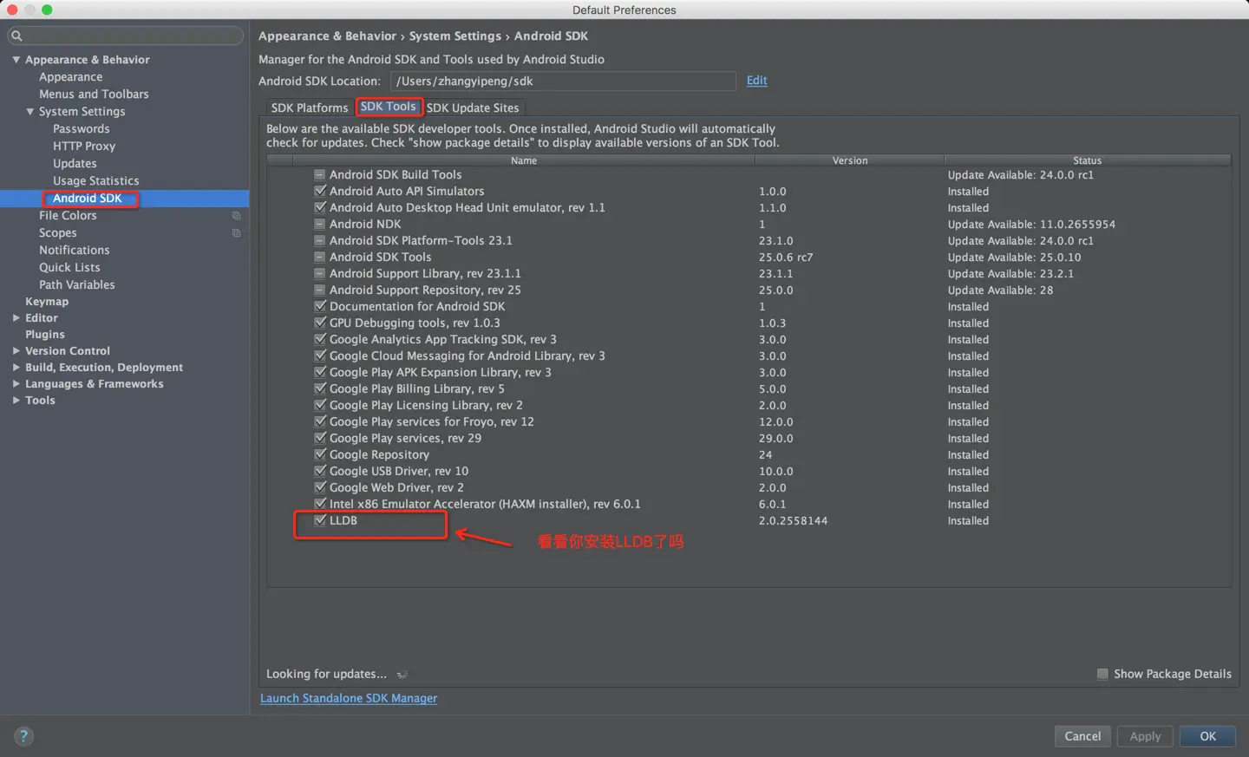Expand the Version Control section
1249x757 pixels.
pyautogui.click(x=16, y=351)
